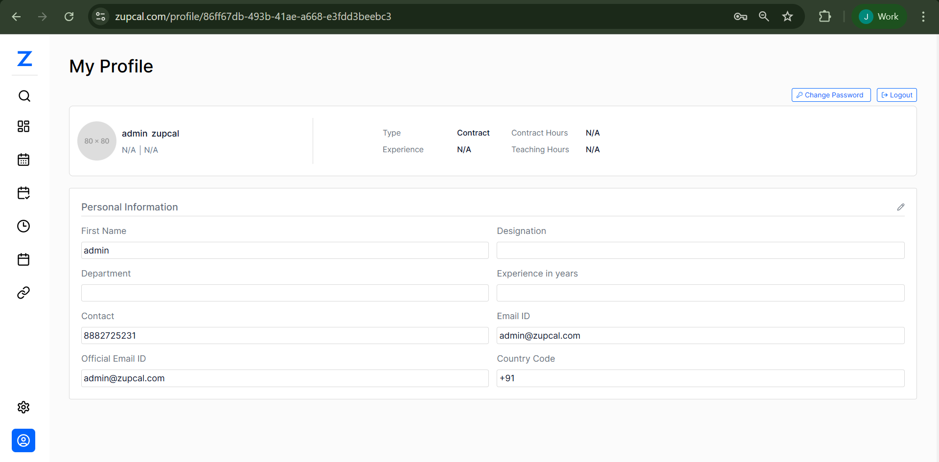
Task: Edit Personal Information using the pencil icon
Action: point(900,207)
